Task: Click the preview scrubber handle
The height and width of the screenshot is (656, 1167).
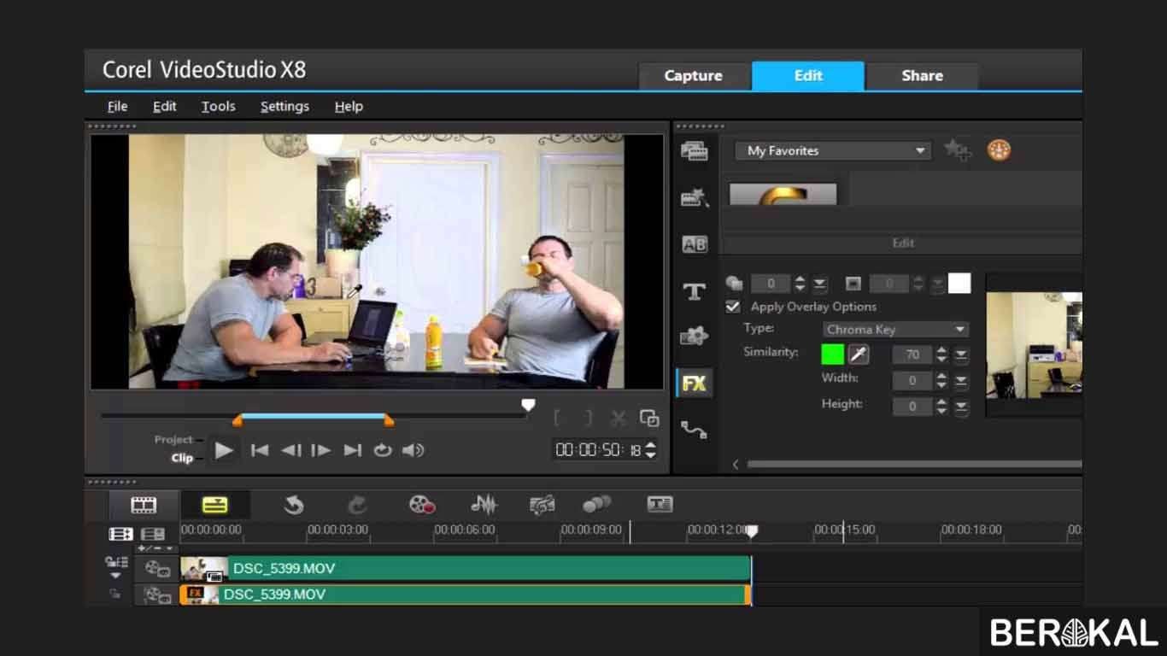Action: pyautogui.click(x=529, y=405)
